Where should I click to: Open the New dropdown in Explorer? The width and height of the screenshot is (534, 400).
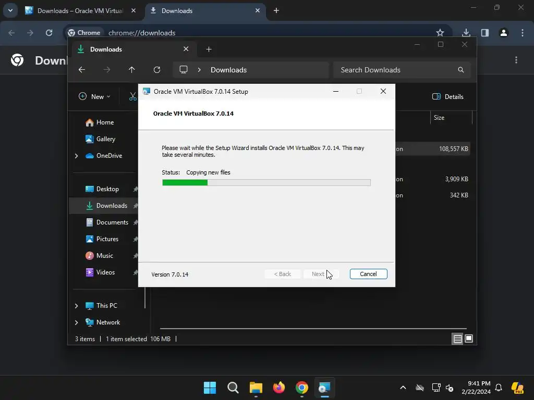tap(95, 96)
